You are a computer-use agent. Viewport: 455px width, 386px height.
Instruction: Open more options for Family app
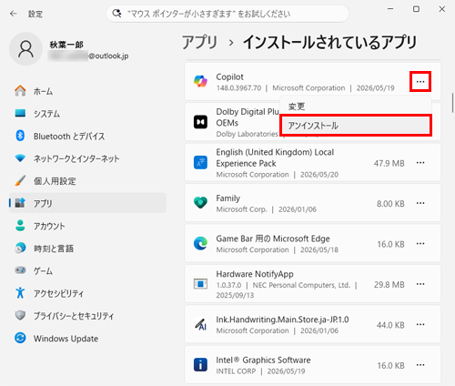coord(420,203)
